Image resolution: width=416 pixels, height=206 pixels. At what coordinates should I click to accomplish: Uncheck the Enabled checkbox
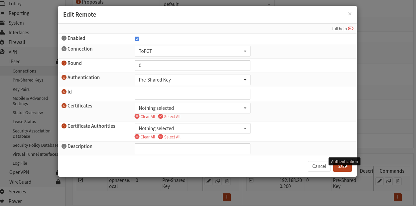point(137,39)
